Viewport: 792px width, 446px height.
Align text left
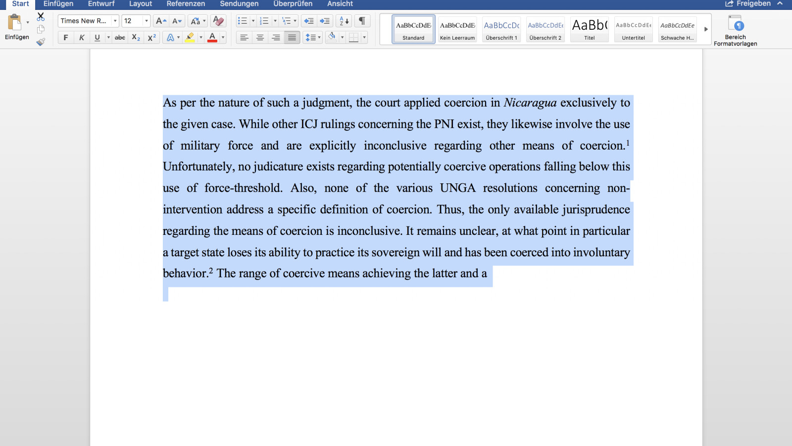pos(244,38)
